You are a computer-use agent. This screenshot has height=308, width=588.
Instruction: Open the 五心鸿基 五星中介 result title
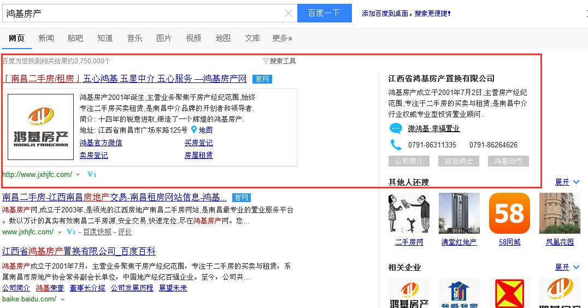tap(125, 79)
